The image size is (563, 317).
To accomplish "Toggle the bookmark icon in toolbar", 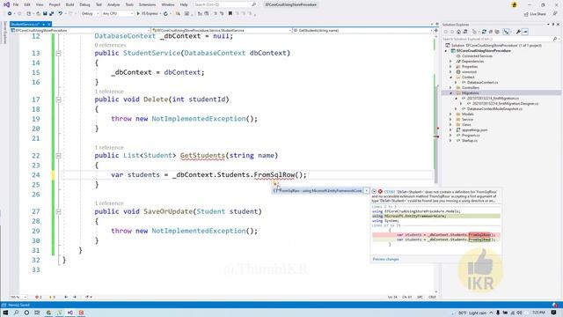I will pos(230,14).
